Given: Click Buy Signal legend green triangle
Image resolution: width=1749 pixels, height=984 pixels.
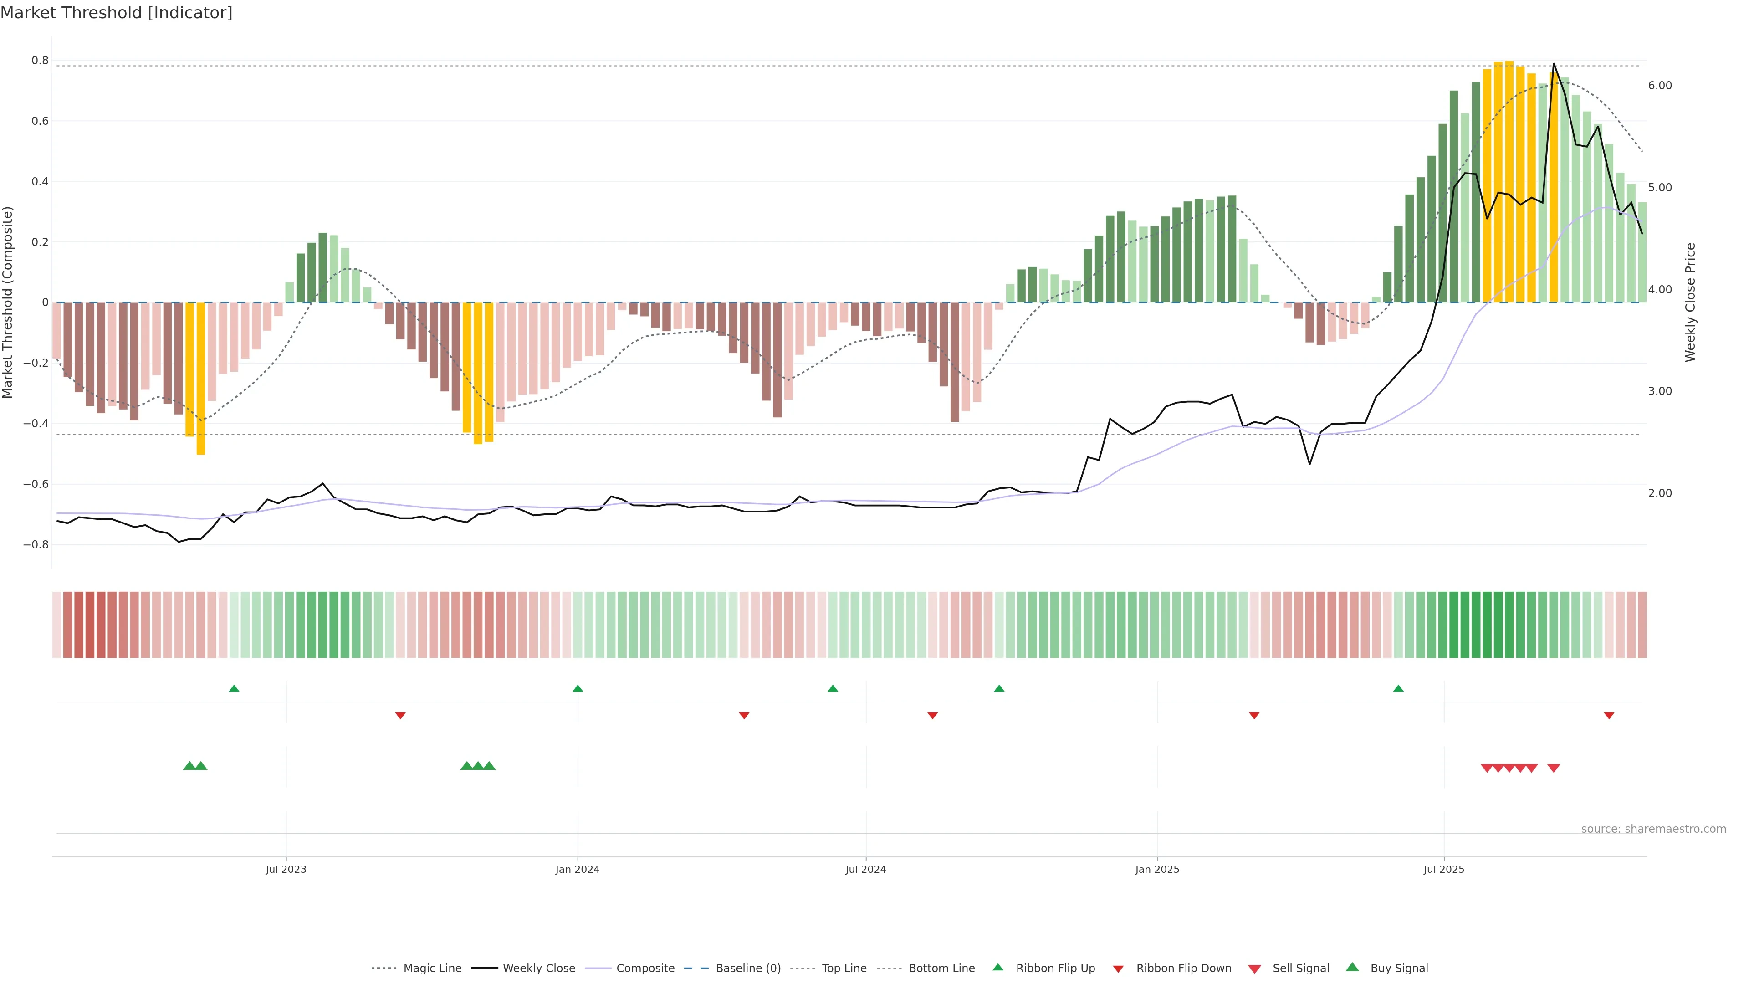Looking at the screenshot, I should 1352,967.
